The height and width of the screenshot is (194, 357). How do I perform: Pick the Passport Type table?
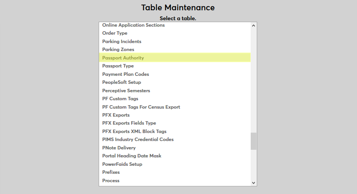tap(118, 66)
